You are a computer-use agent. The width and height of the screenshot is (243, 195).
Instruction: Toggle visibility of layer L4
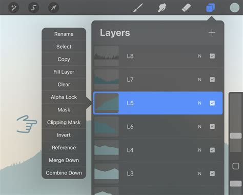pos(212,150)
